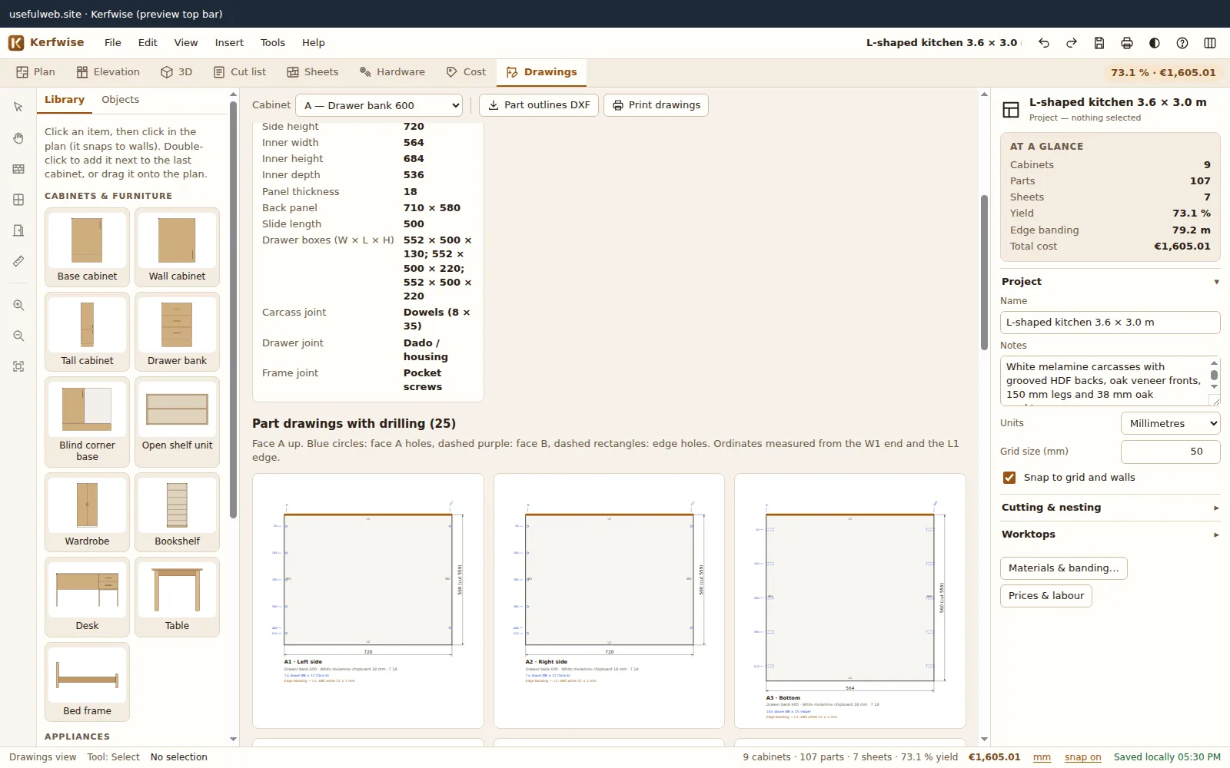This screenshot has height=768, width=1230.
Task: Select the pointer tool in left toolbar
Action: coord(18,108)
